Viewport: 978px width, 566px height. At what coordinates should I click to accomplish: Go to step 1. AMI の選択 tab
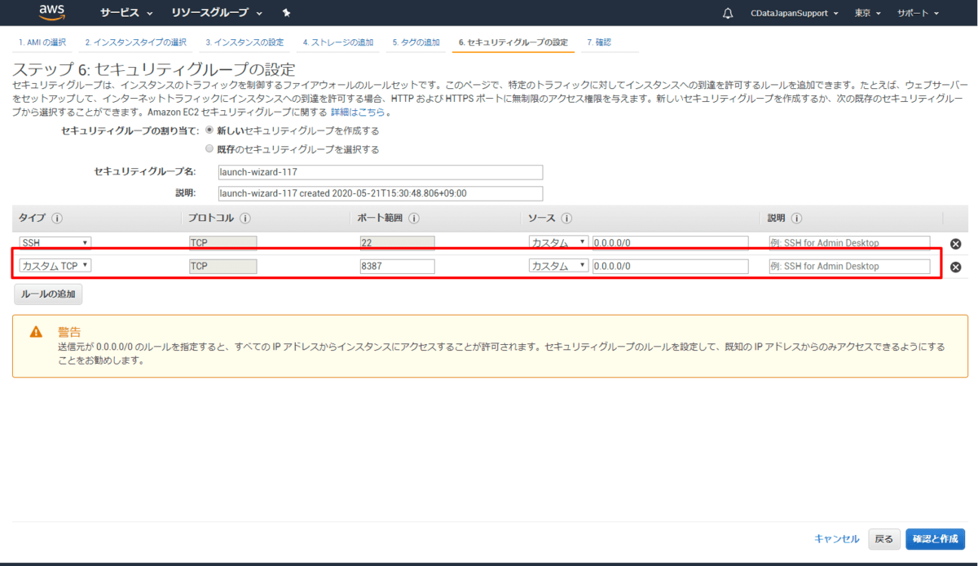[x=42, y=42]
